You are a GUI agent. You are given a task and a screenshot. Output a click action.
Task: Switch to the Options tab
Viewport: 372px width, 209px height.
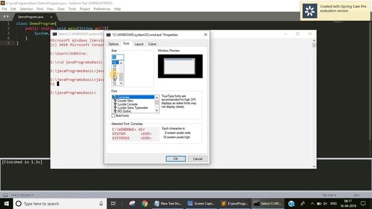pyautogui.click(x=113, y=44)
